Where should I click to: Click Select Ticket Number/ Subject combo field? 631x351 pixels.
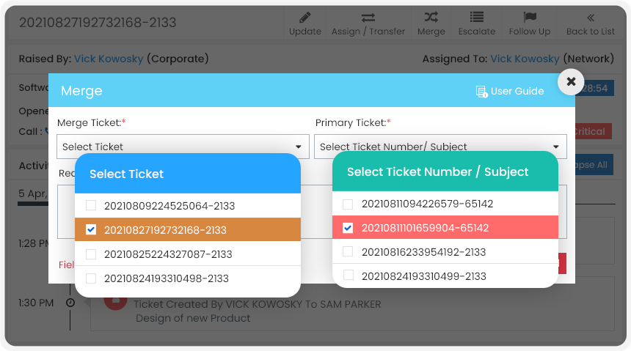tap(440, 147)
